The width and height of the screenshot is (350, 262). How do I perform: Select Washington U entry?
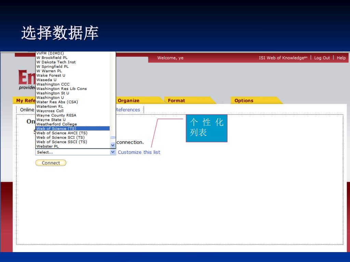73,98
